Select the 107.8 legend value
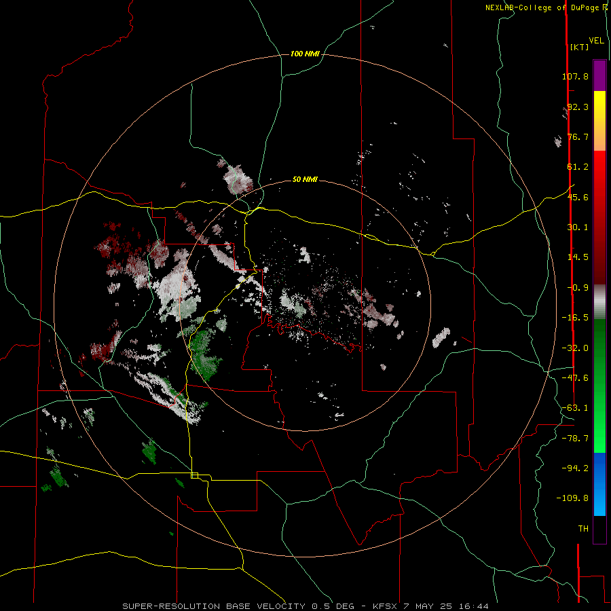 [x=575, y=76]
